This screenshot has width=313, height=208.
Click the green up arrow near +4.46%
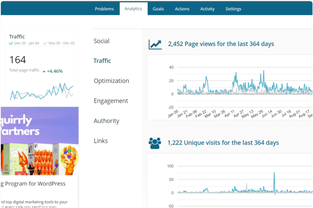(x=44, y=71)
